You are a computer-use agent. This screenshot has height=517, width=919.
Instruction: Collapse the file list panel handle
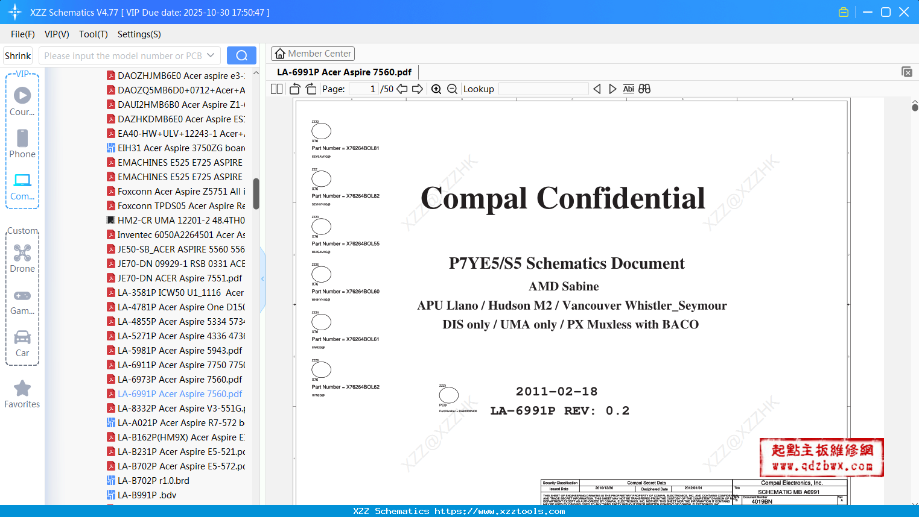tap(262, 278)
